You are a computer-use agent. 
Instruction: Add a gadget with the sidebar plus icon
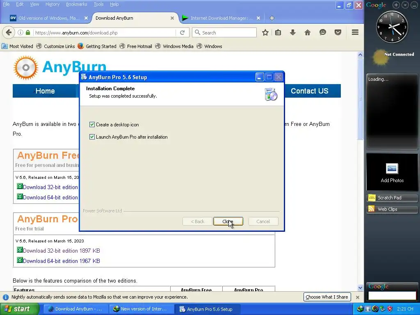(396, 5)
